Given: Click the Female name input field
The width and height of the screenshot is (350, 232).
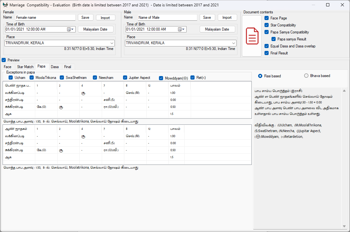Looking at the screenshot, I should (x=45, y=18).
